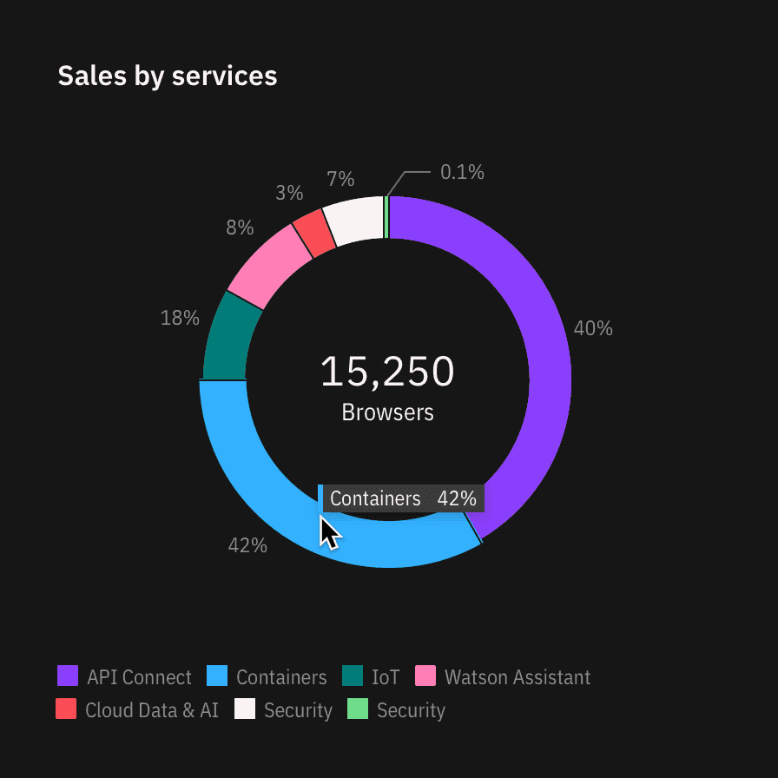Toggle the API Connect legend label
Image resolution: width=778 pixels, height=778 pixels.
pos(139,677)
